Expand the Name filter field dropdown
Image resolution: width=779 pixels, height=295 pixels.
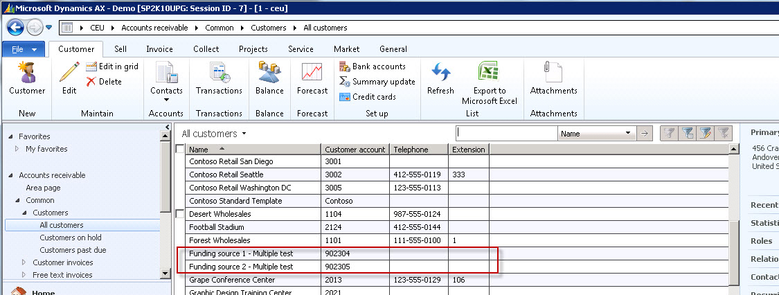tap(629, 134)
